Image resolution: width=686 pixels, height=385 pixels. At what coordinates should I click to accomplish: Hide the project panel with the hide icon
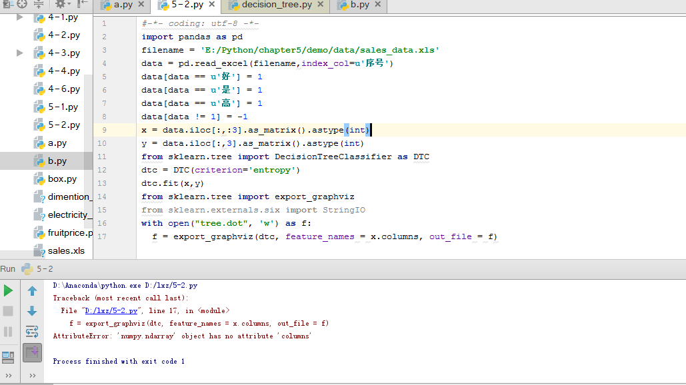pyautogui.click(x=82, y=4)
